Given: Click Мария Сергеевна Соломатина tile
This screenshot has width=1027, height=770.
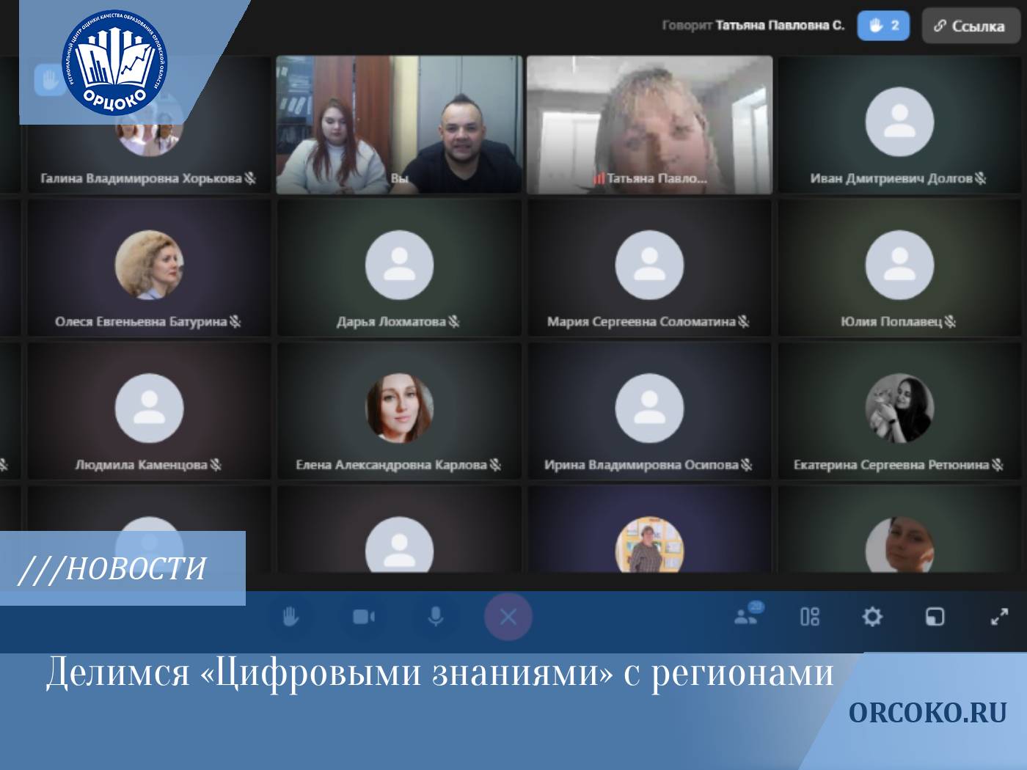Looking at the screenshot, I should point(649,268).
